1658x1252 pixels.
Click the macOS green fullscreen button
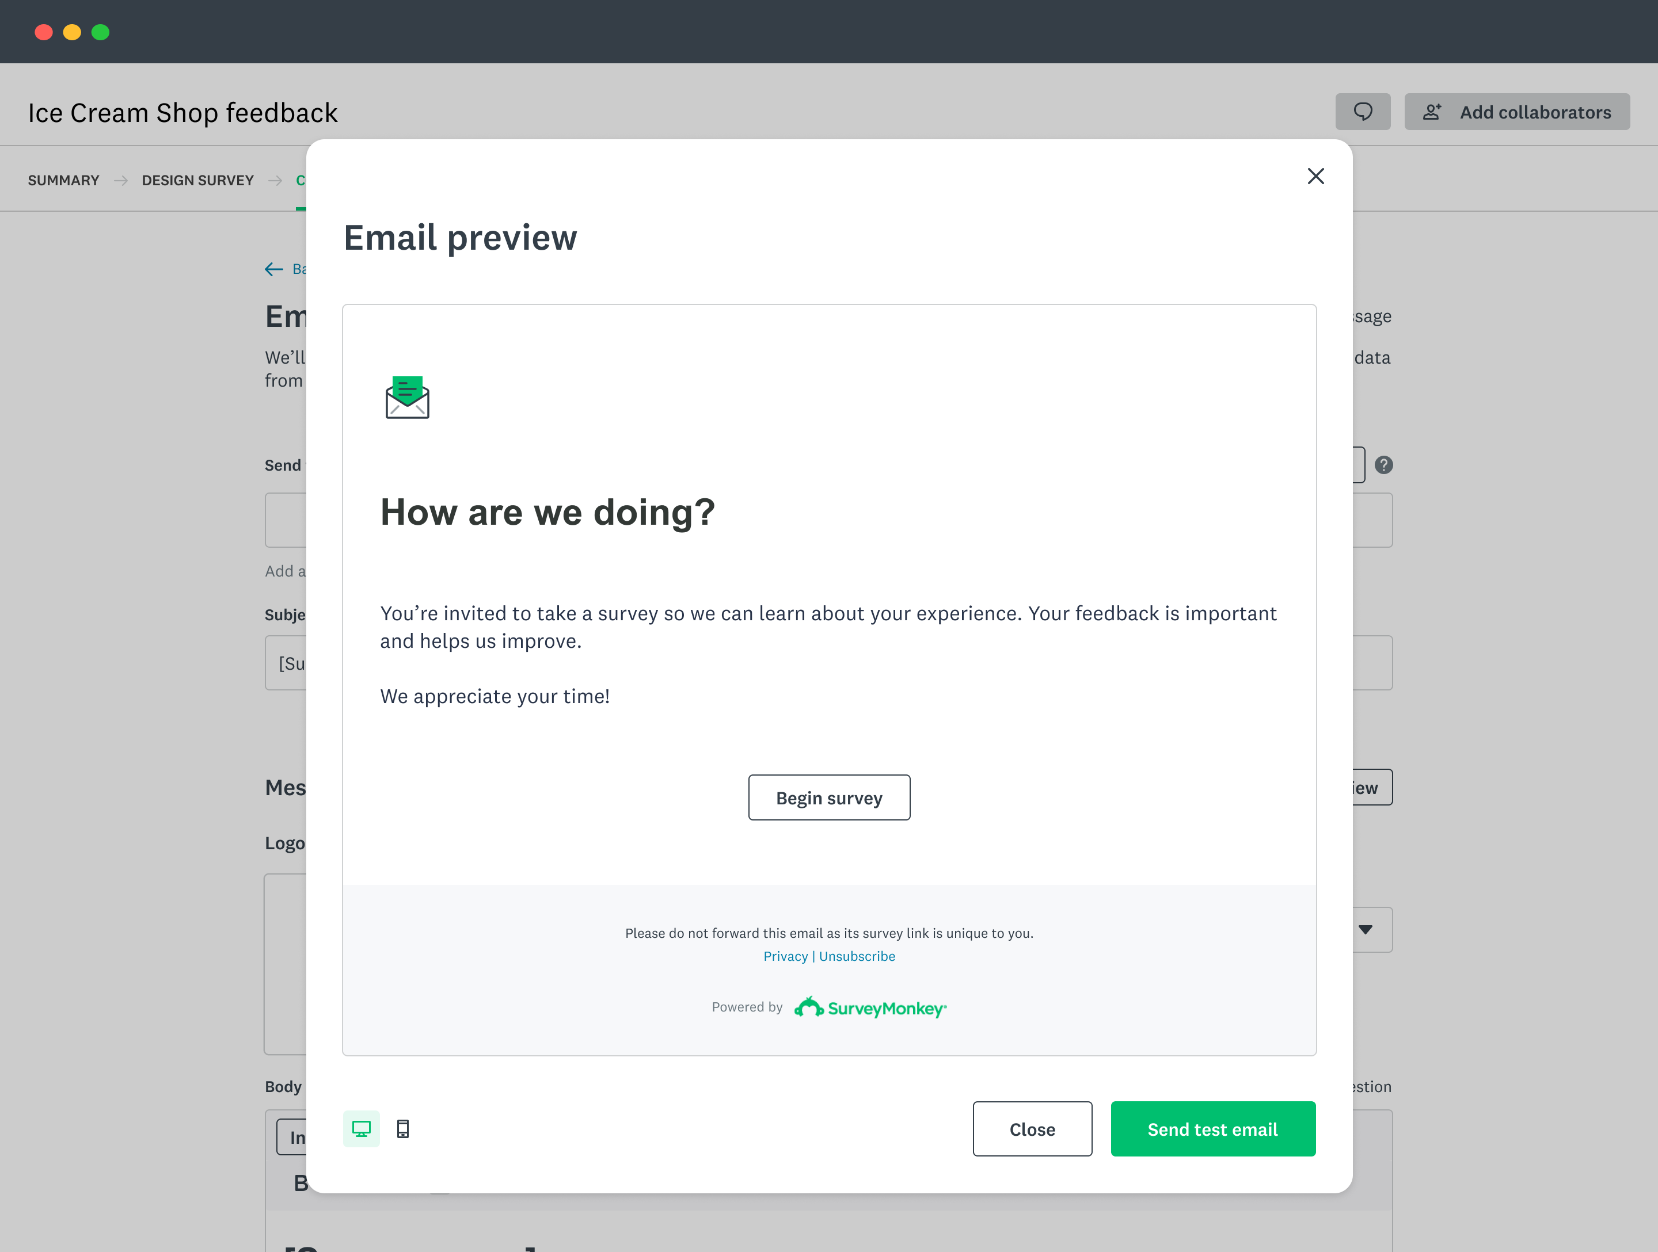(100, 32)
